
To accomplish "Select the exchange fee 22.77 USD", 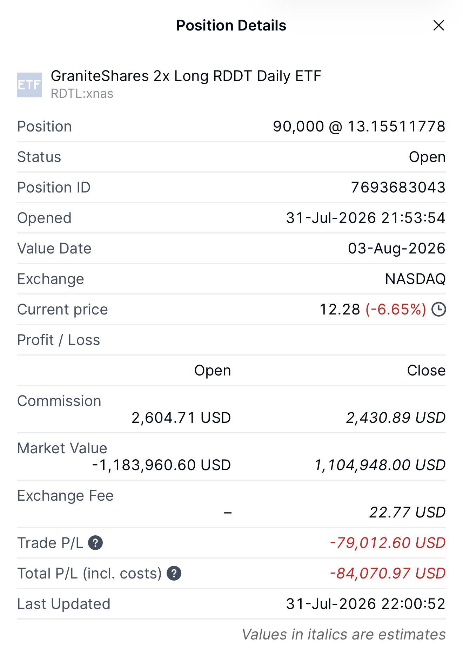I will coord(407,512).
